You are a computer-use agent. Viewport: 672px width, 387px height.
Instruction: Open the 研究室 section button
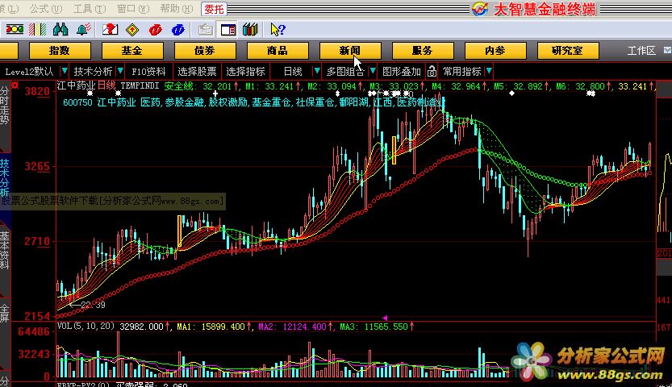[x=567, y=51]
